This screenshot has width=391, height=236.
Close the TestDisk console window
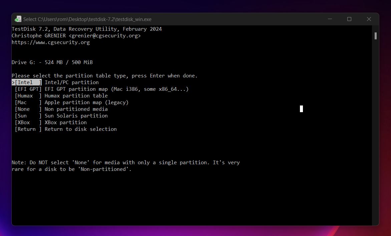coord(369,19)
